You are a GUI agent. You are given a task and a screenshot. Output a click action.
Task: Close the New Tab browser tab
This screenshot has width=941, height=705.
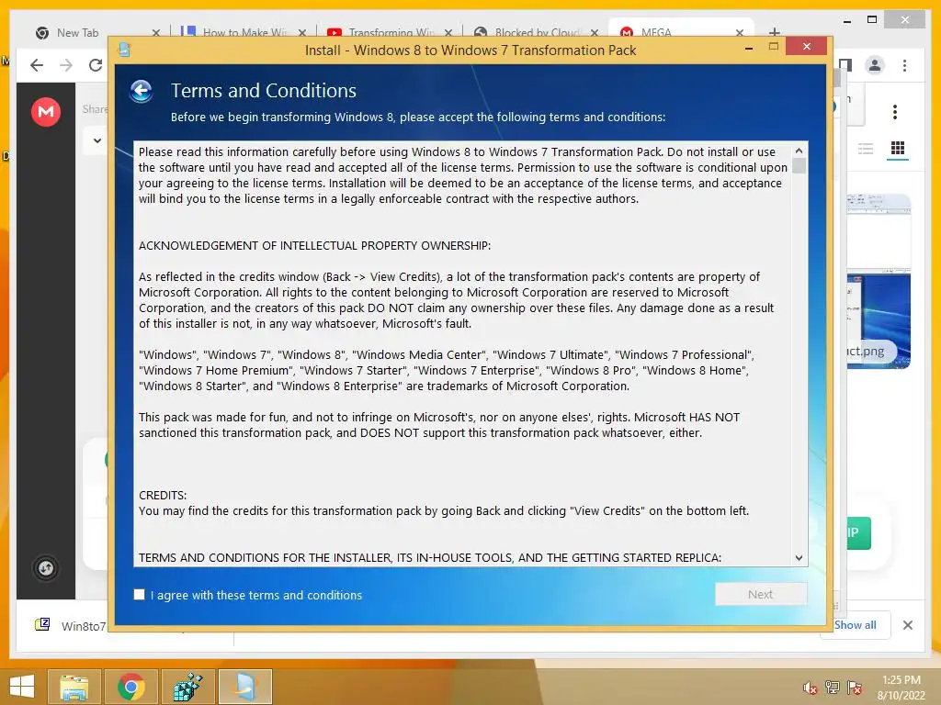[x=156, y=32]
